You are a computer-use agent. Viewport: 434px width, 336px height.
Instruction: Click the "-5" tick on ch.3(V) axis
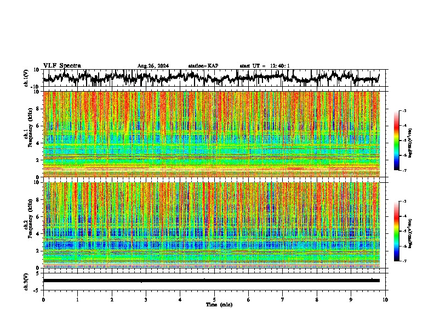(37, 290)
